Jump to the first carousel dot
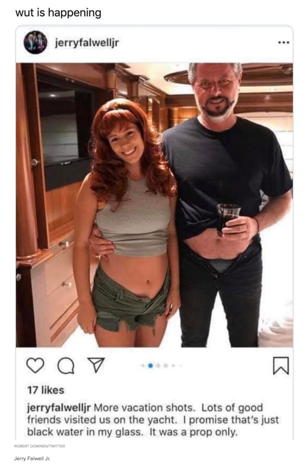 pyautogui.click(x=143, y=365)
